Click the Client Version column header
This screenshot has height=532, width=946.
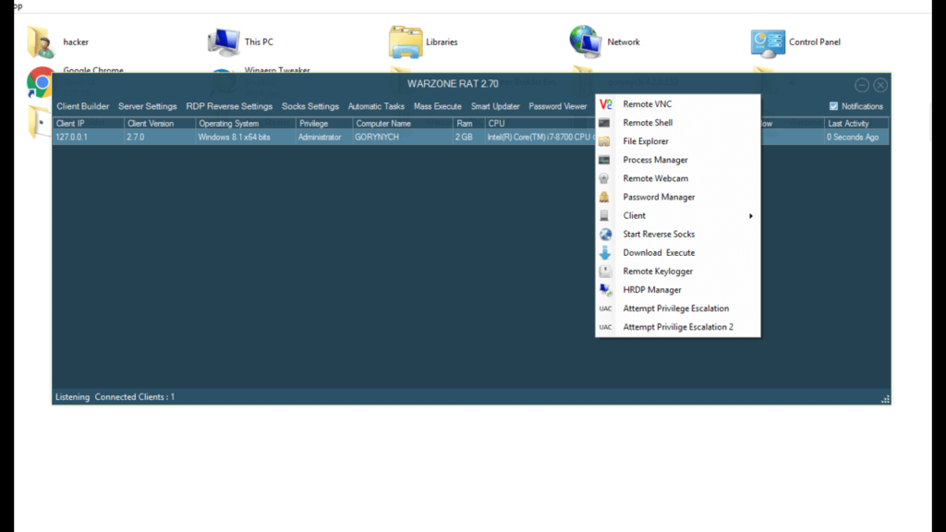click(161, 124)
